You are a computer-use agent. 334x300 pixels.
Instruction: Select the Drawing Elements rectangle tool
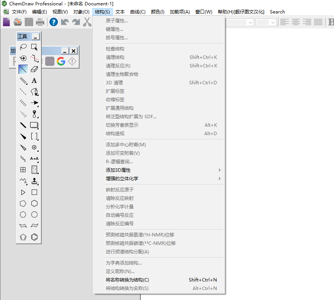pos(34,125)
